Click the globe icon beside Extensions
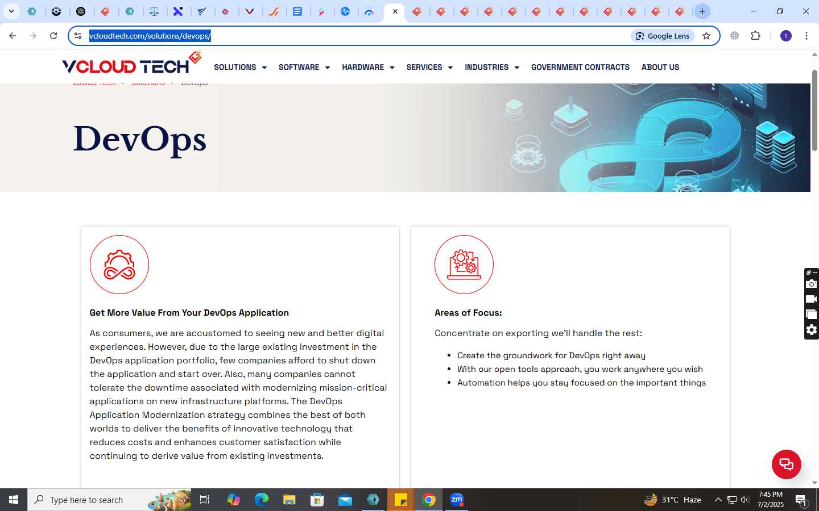The image size is (819, 511). (x=735, y=35)
